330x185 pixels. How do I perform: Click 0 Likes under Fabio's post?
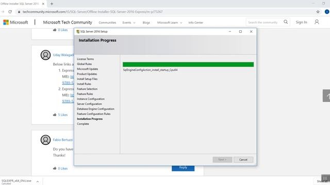click(63, 169)
